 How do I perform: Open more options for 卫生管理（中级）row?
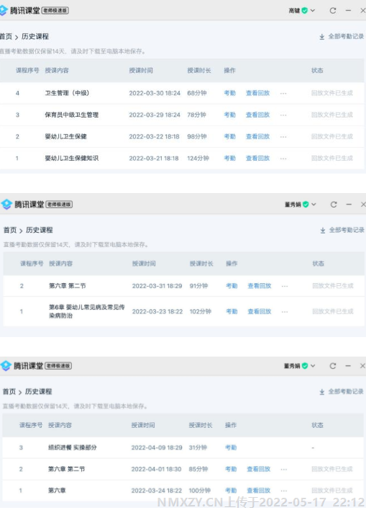pyautogui.click(x=283, y=94)
